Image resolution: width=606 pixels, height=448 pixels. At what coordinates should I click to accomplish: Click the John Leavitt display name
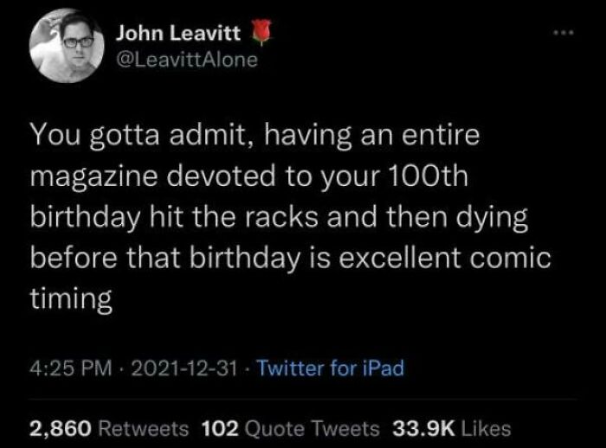[x=178, y=36]
